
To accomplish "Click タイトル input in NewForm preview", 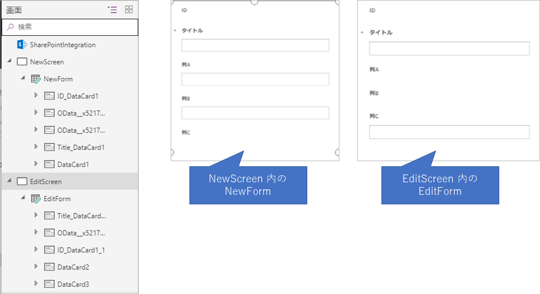I will click(255, 45).
